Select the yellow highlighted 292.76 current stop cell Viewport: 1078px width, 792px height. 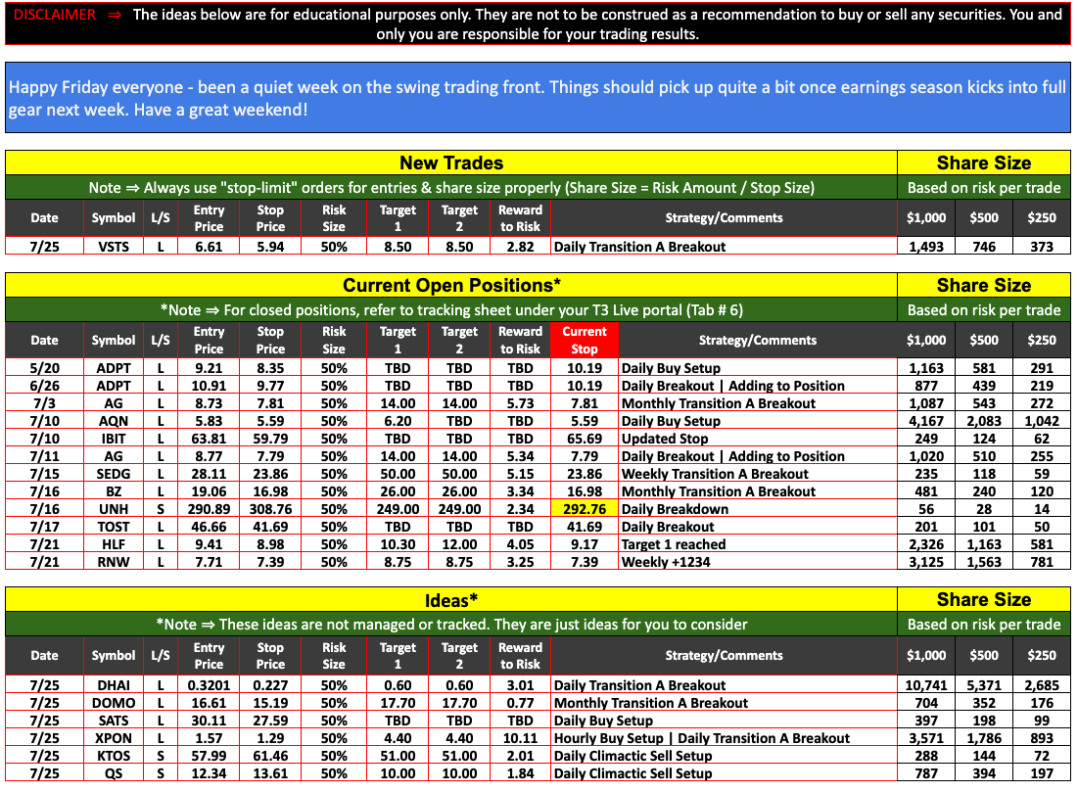click(585, 509)
